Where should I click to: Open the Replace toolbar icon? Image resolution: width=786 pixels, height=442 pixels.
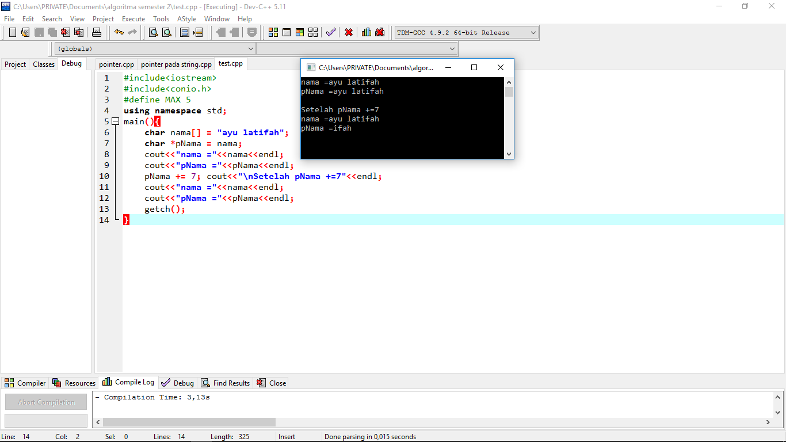167,32
